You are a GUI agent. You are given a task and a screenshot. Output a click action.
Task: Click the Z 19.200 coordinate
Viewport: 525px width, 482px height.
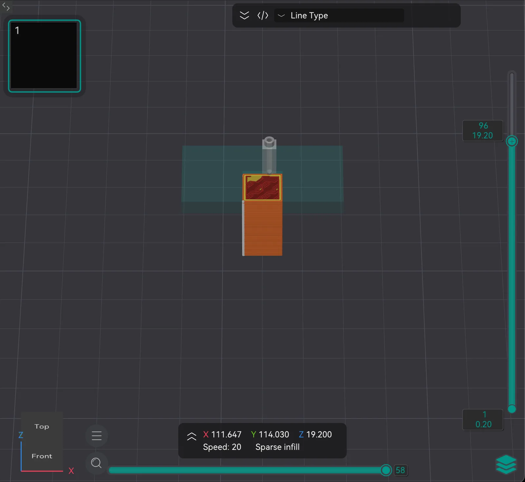pos(315,434)
